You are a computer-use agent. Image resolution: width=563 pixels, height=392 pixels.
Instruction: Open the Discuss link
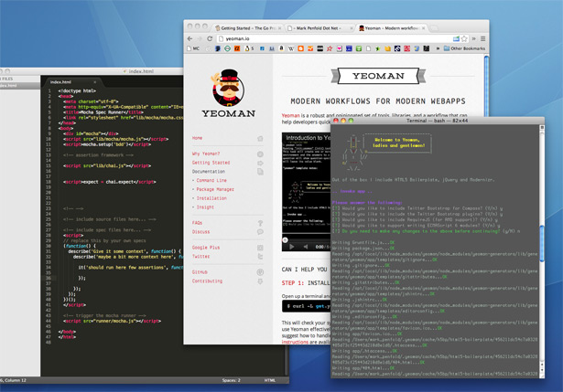click(x=200, y=232)
